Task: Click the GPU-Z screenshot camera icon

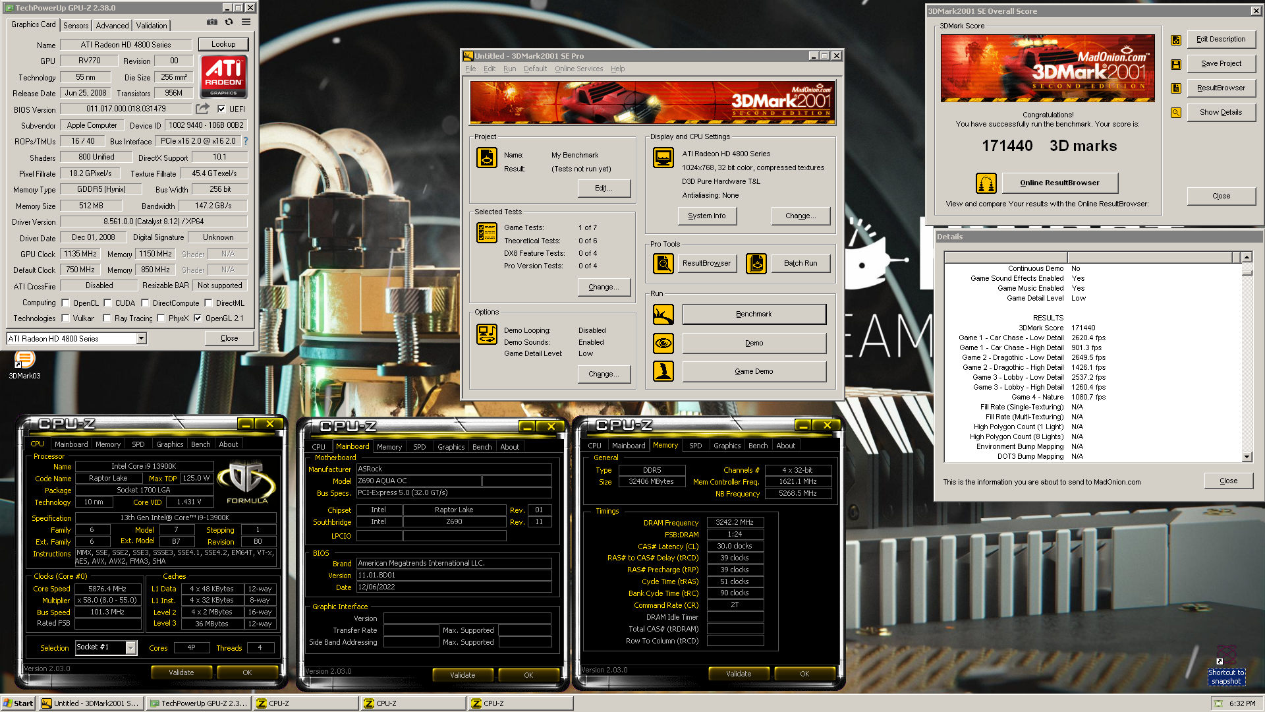Action: pos(212,22)
